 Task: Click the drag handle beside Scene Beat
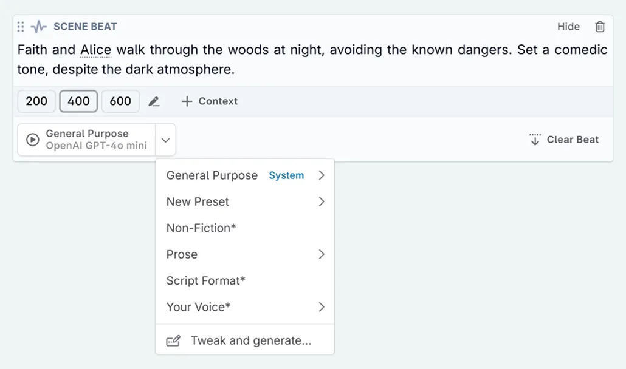tap(21, 27)
